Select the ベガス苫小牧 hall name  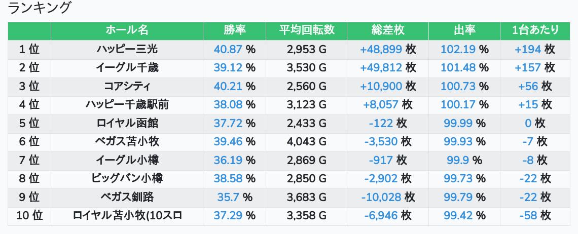127,142
